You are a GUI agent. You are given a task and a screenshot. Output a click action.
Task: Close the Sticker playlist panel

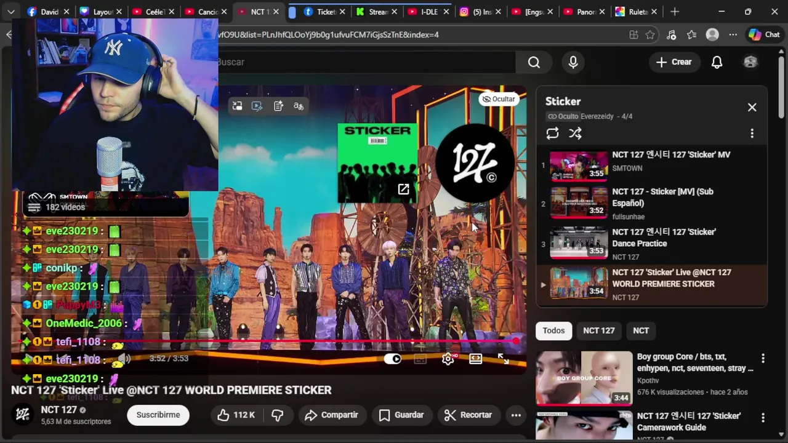[x=752, y=107]
